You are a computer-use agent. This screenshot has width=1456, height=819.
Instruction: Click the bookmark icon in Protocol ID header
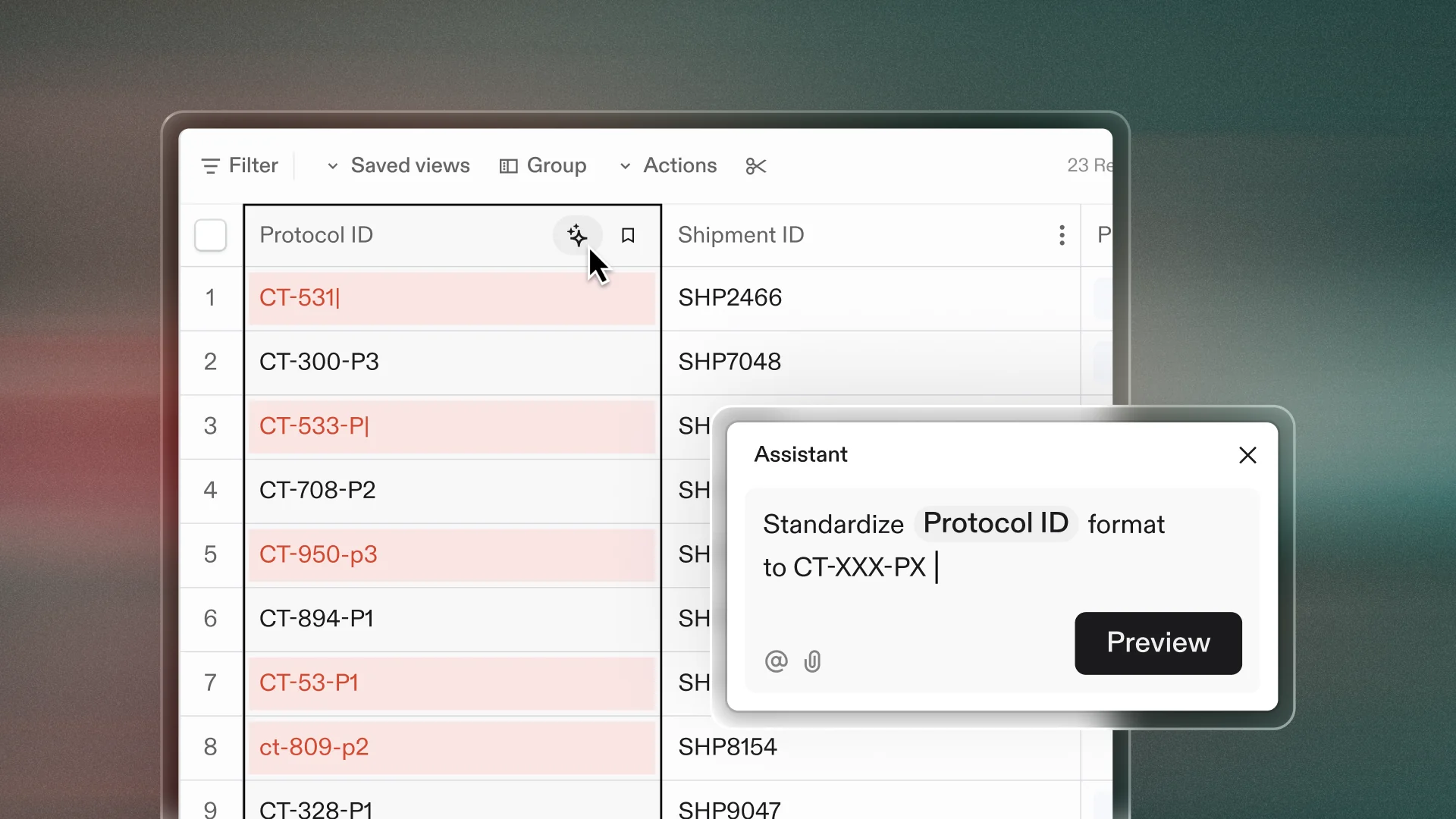click(x=628, y=236)
